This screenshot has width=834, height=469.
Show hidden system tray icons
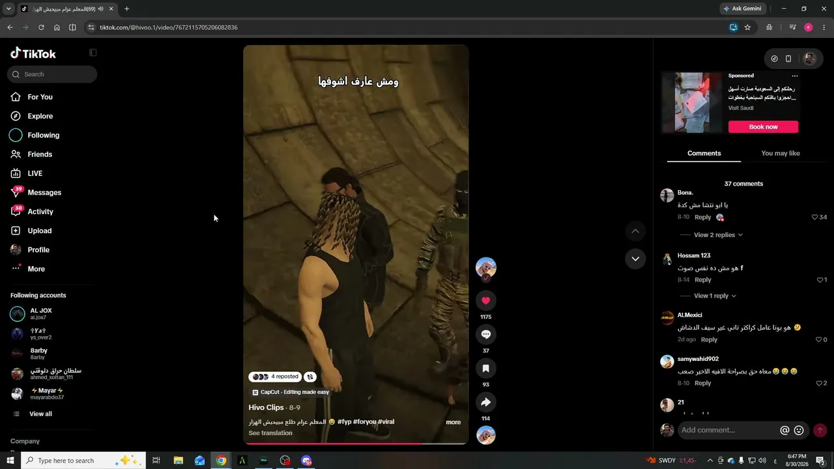pos(710,461)
